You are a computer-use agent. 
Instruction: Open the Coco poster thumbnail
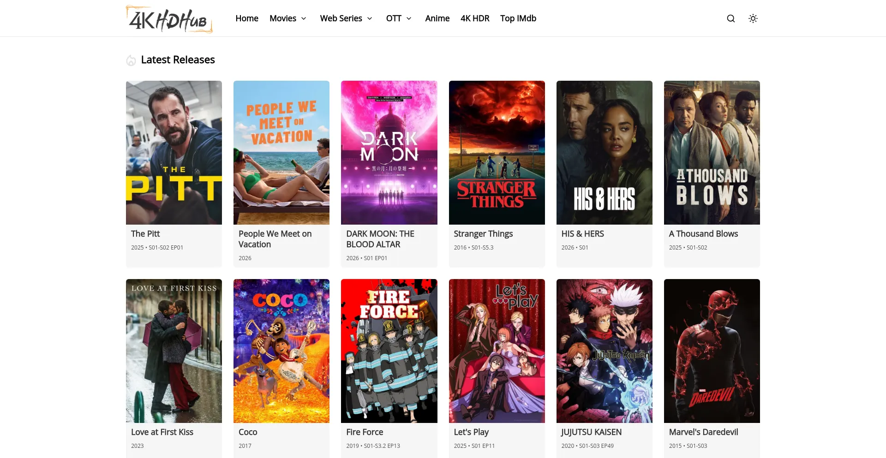pyautogui.click(x=281, y=351)
